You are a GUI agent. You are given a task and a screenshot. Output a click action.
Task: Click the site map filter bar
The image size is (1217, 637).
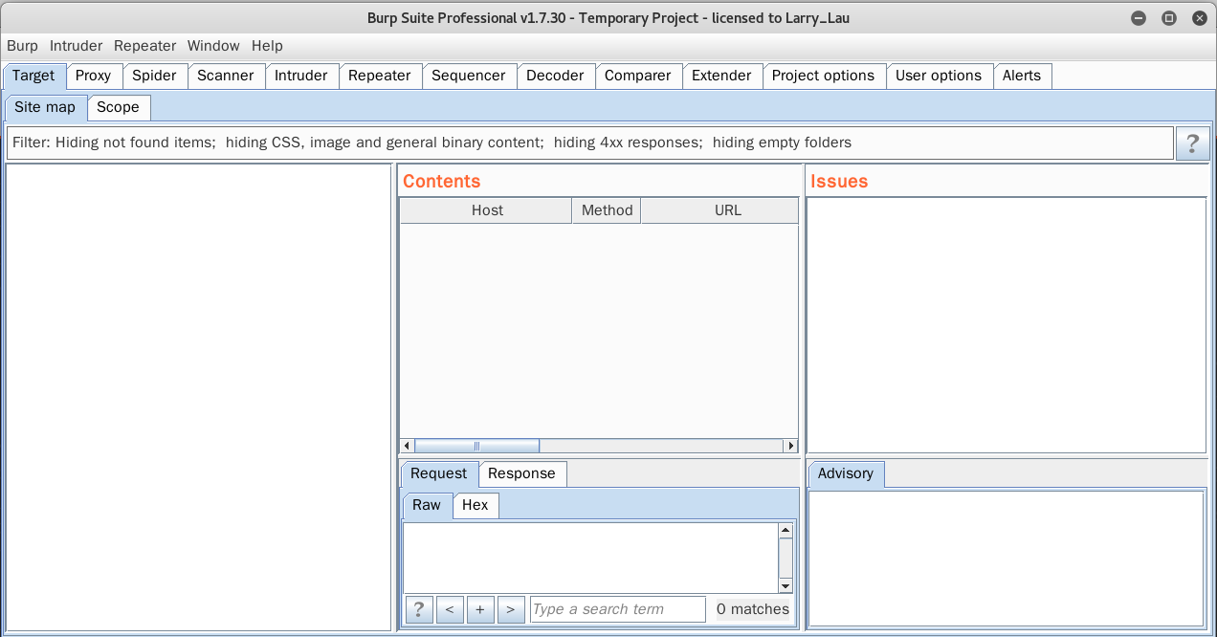[x=588, y=143]
